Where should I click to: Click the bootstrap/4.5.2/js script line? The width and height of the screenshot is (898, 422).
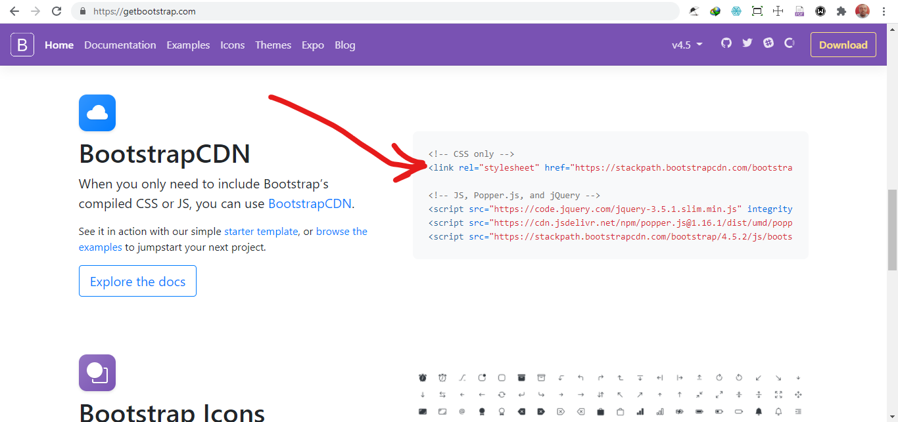610,236
